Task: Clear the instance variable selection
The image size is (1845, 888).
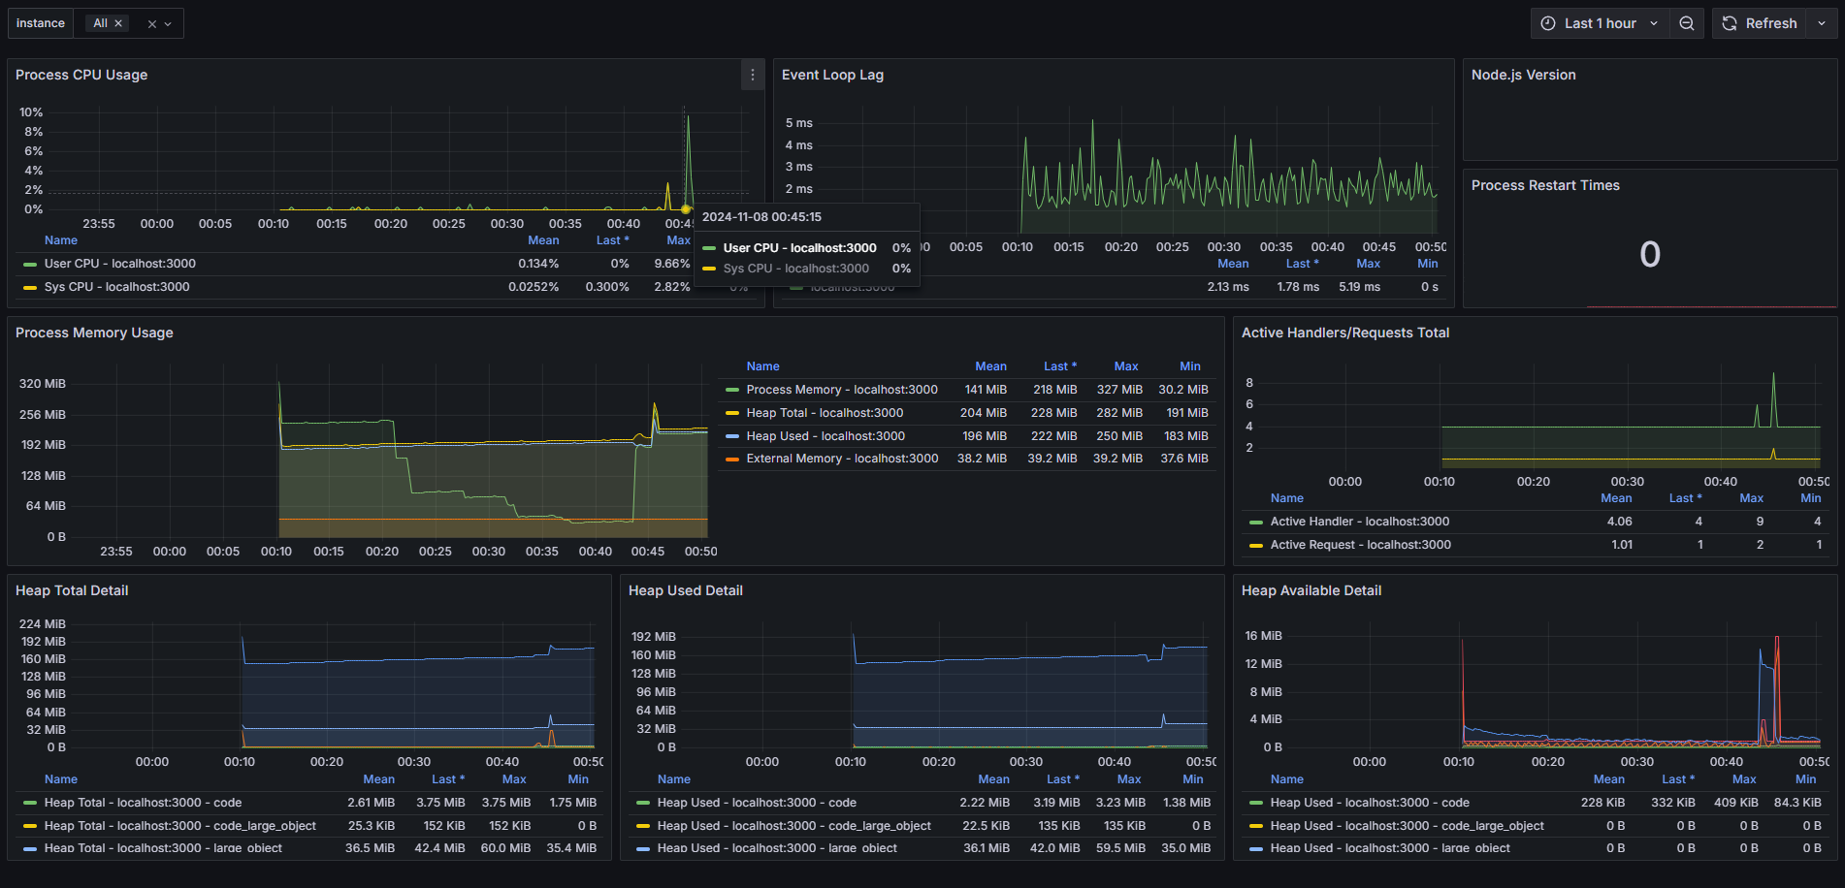Action: (x=151, y=24)
